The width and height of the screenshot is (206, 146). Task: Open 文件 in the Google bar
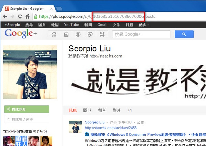(x=116, y=25)
